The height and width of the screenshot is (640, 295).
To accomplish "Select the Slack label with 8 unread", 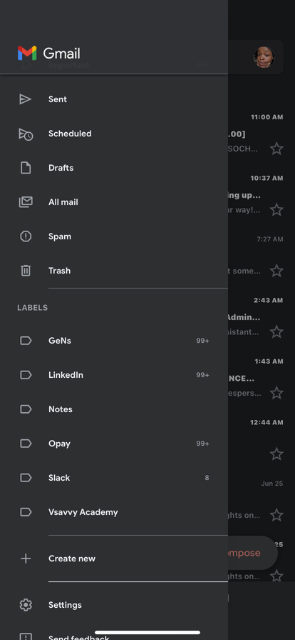I will pos(114,478).
